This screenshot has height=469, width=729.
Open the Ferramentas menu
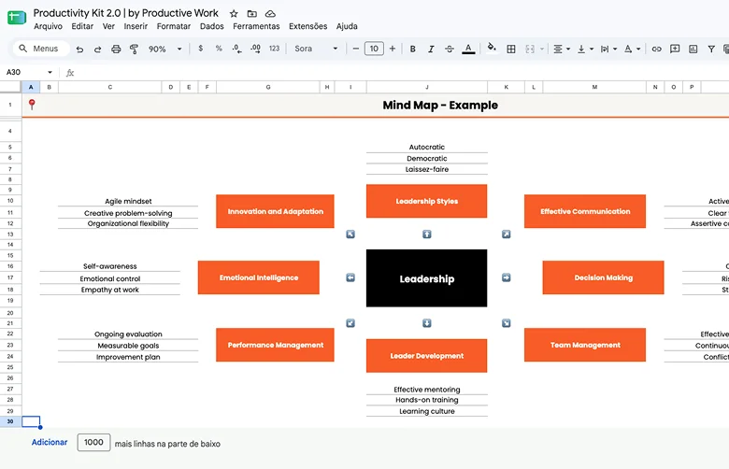coord(256,26)
